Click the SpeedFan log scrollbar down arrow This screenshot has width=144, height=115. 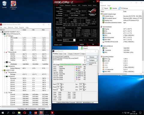tap(85, 62)
